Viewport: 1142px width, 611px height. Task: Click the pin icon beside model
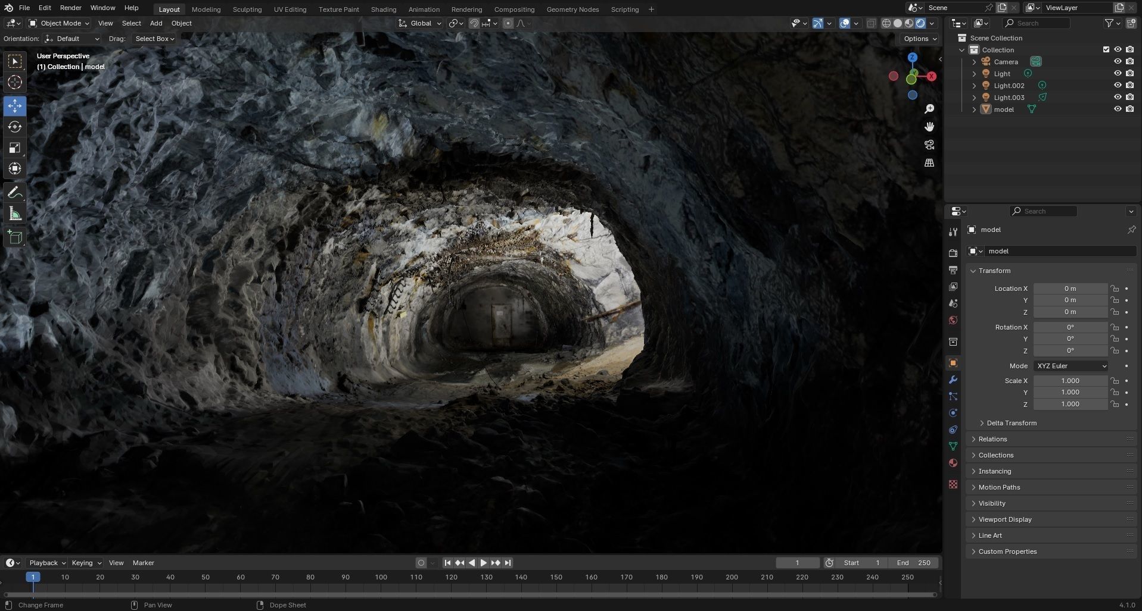[x=1131, y=230]
